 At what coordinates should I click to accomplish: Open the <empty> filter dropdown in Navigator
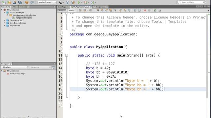click(40, 67)
